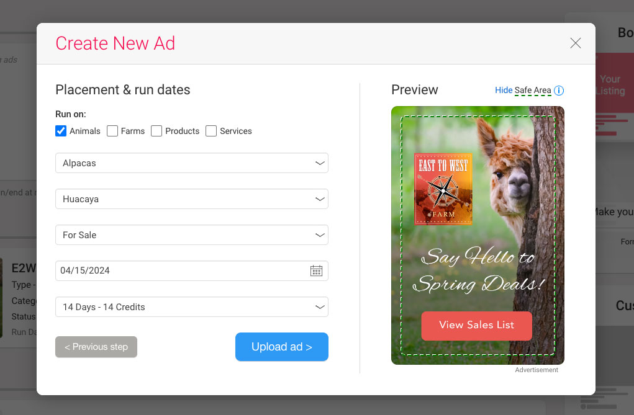Click the 'Say Hello to Spring Deals!' ad text
The width and height of the screenshot is (634, 415).
pos(479,270)
